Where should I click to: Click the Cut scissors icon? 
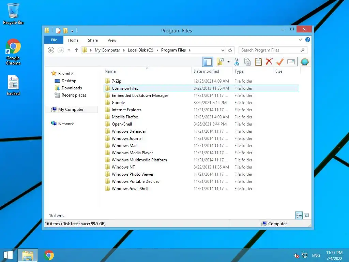[237, 62]
